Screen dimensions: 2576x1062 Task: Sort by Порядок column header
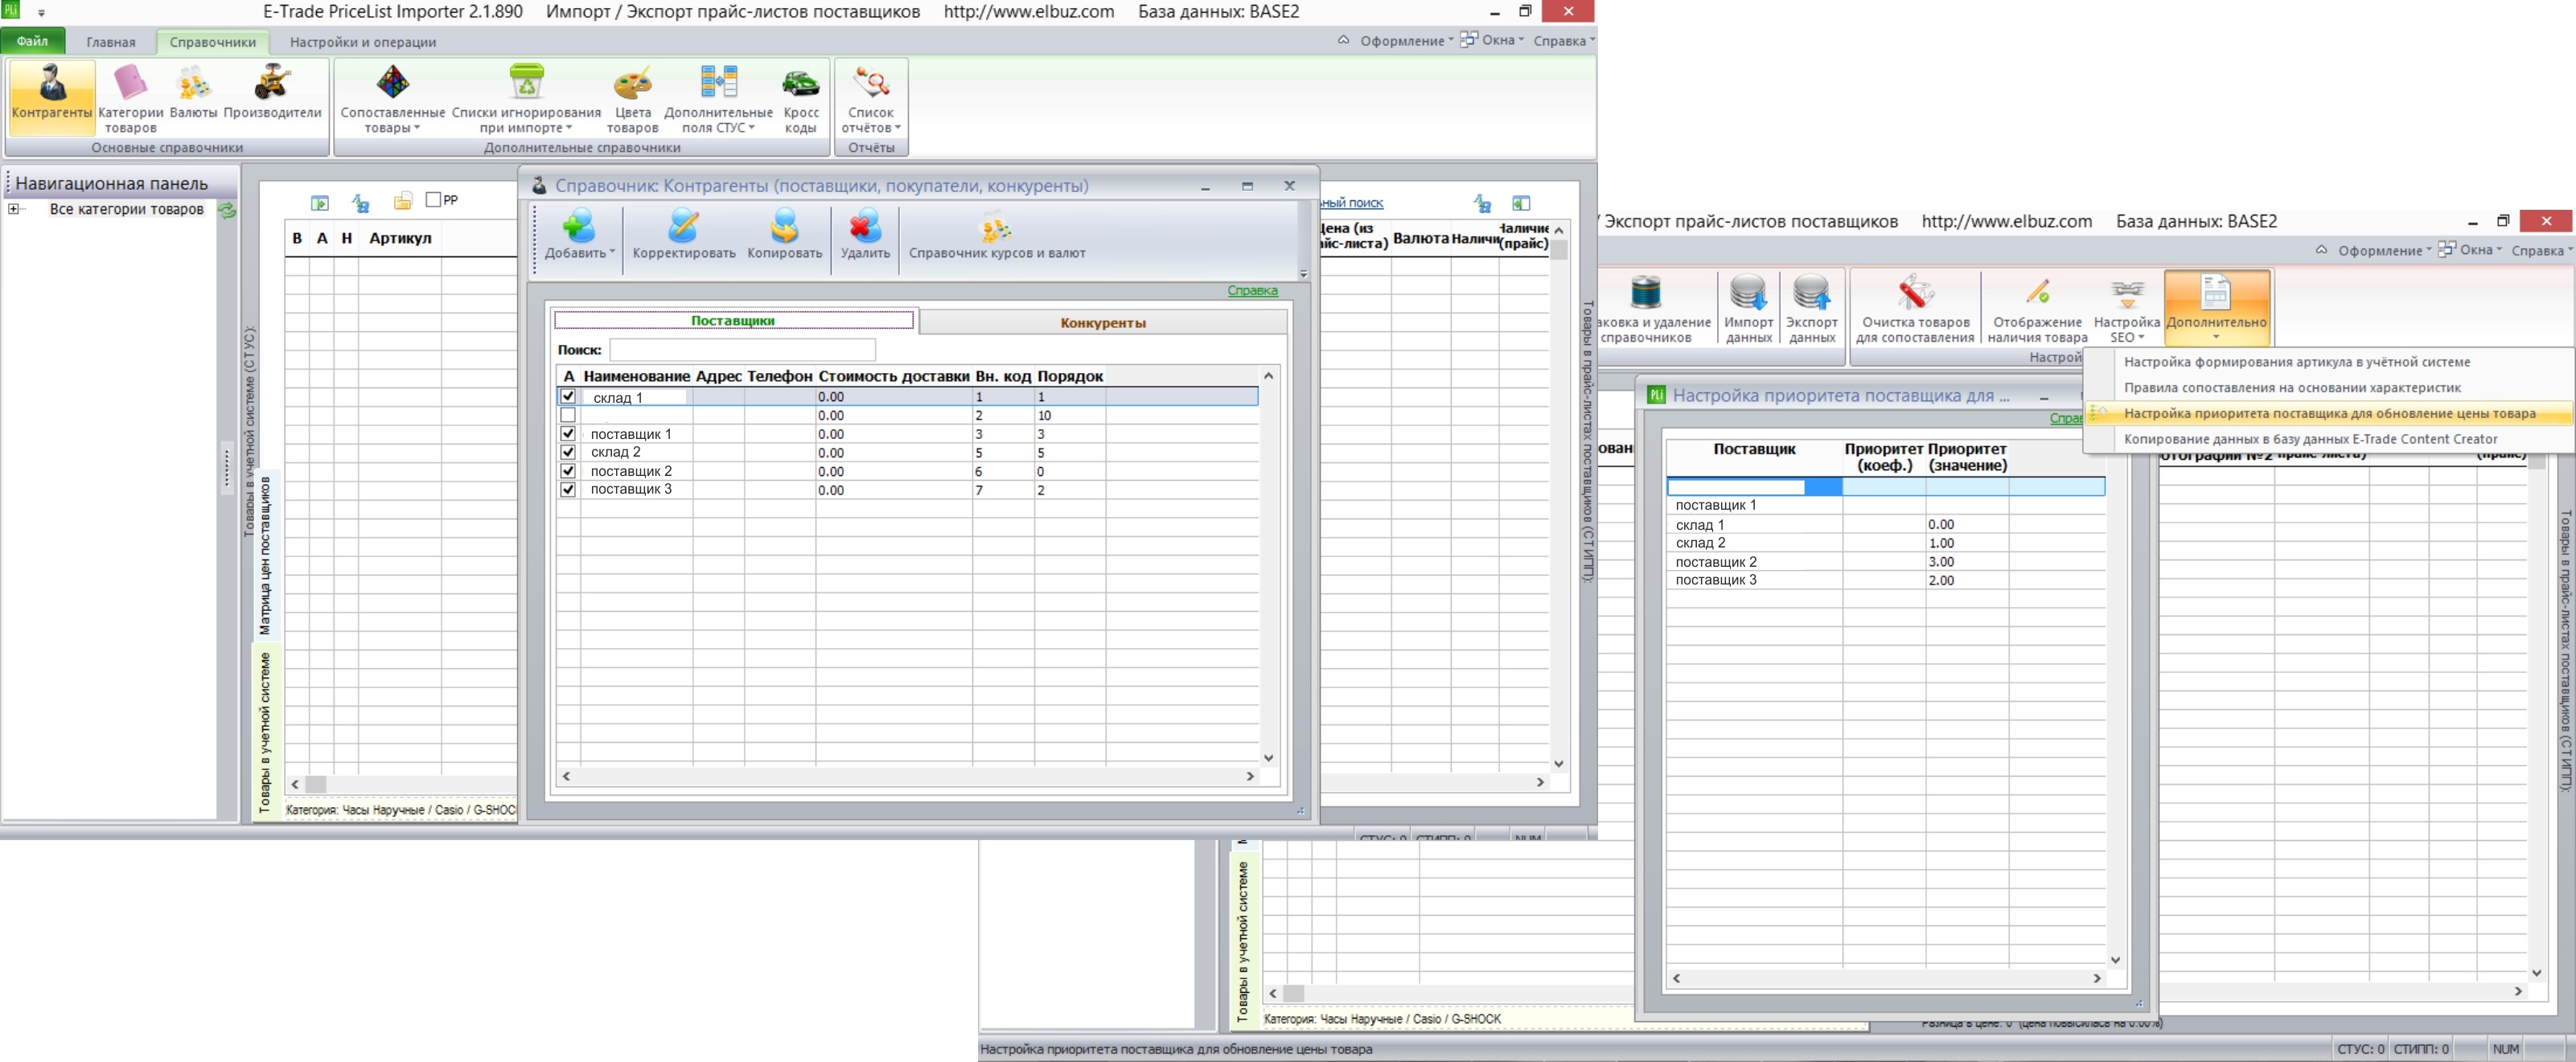[x=1070, y=376]
